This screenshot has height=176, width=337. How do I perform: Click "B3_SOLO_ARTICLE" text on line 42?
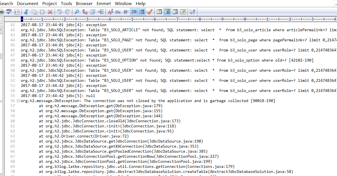click(121, 30)
